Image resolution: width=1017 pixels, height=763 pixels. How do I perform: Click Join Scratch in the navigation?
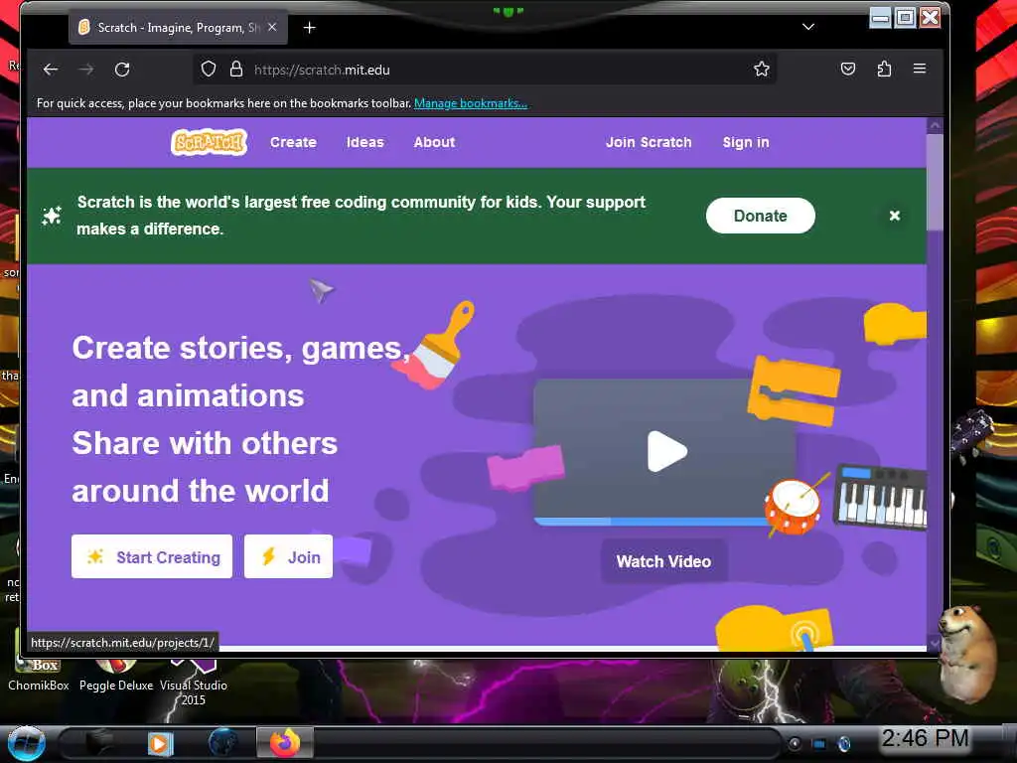click(x=649, y=142)
